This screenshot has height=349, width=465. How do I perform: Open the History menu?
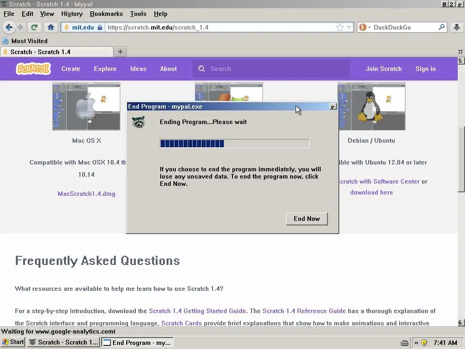coord(72,14)
